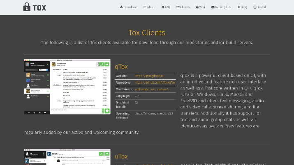
Task: Click Linux, Windows, macOS, BSD text
Action: [x=154, y=113]
